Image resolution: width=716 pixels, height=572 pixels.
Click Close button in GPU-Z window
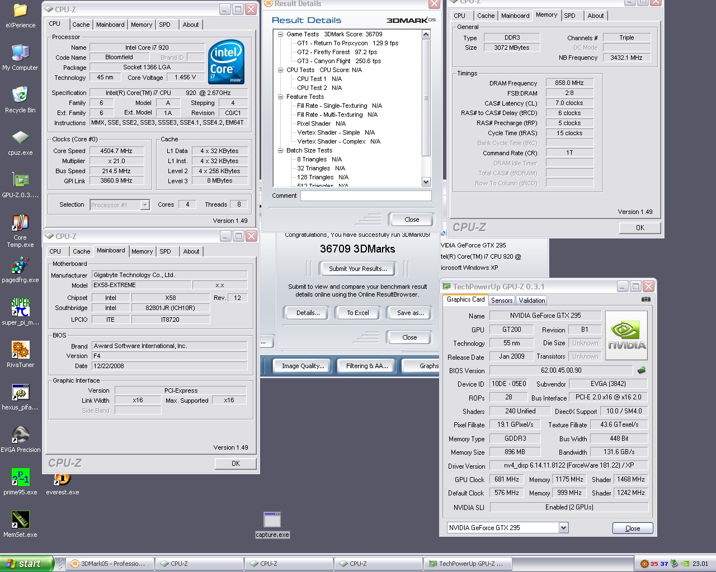pyautogui.click(x=633, y=528)
